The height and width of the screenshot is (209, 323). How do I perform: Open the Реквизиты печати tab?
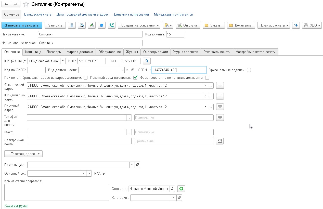pyautogui.click(x=217, y=52)
